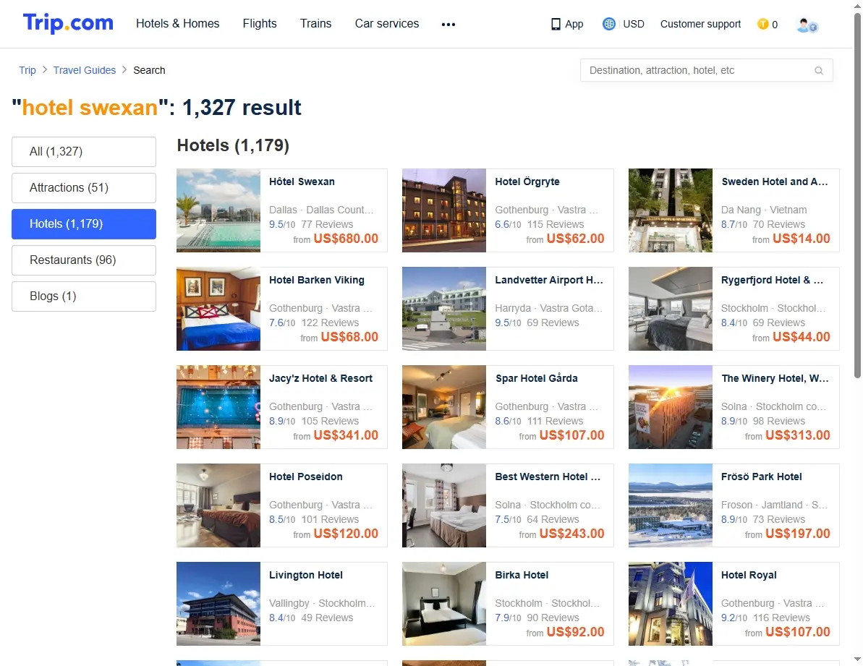The image size is (863, 666).
Task: Click the Frösö Park Hotel title
Action: click(x=761, y=477)
